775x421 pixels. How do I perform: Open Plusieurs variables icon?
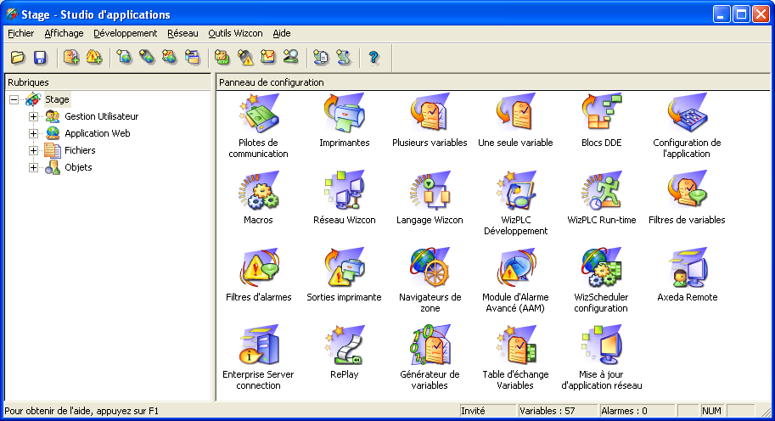pyautogui.click(x=430, y=113)
